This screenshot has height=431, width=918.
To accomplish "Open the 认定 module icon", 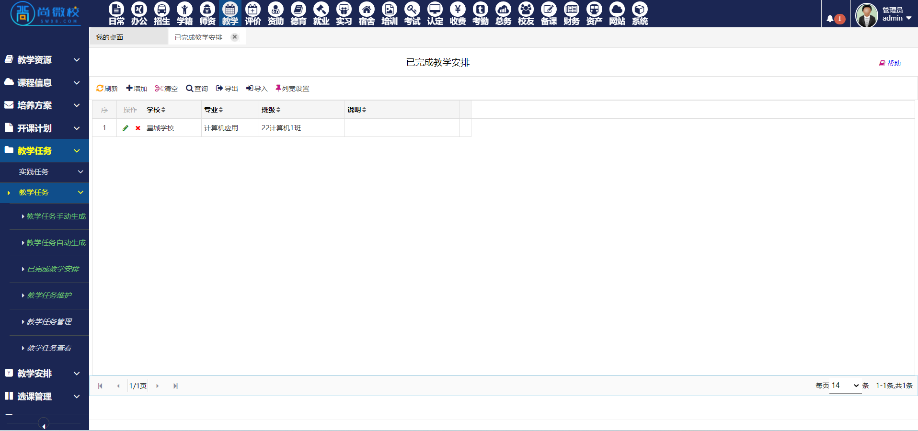I will click(435, 13).
